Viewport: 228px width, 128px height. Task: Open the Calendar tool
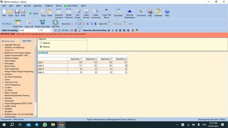coord(158,13)
